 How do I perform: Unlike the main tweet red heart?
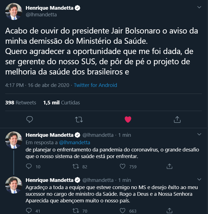(x=128, y=119)
